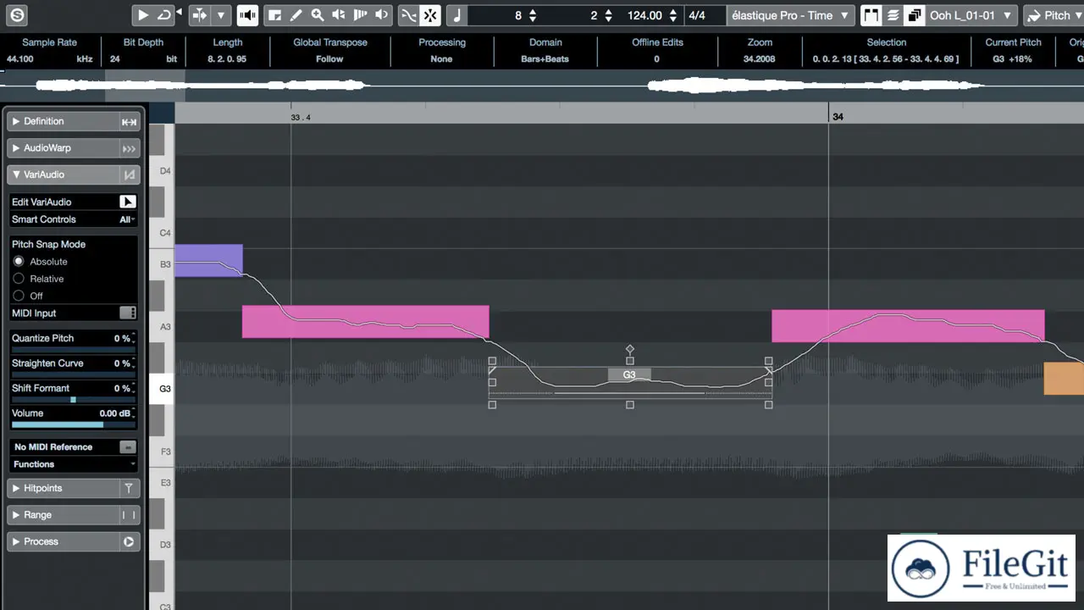This screenshot has width=1084, height=610.
Task: Click the VariAudio bypass icon
Action: point(129,175)
